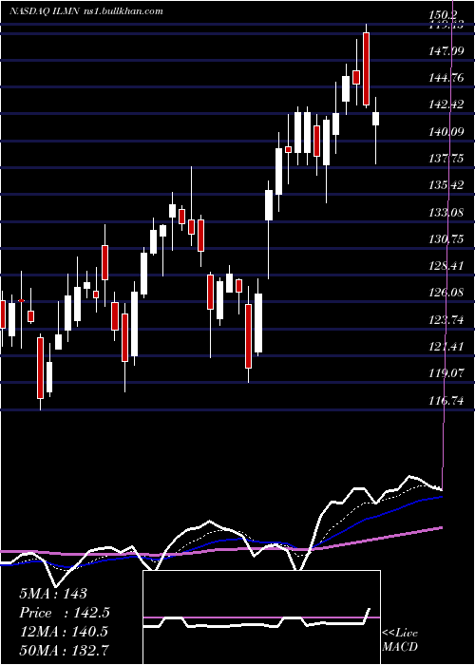Click the 5MA : 143 readout
This screenshot has height=665, width=475.
pos(53,594)
